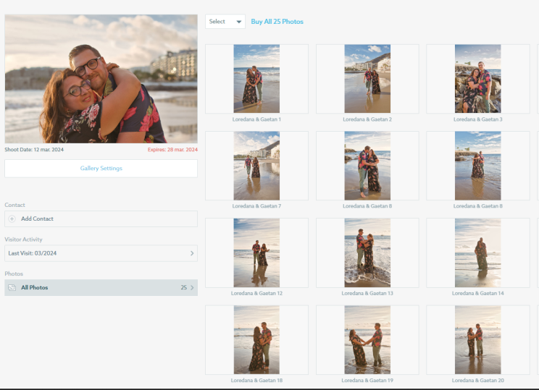The height and width of the screenshot is (390, 539).
Task: Open the Loredana & Gaetan 7 thumbnail
Action: click(x=256, y=166)
